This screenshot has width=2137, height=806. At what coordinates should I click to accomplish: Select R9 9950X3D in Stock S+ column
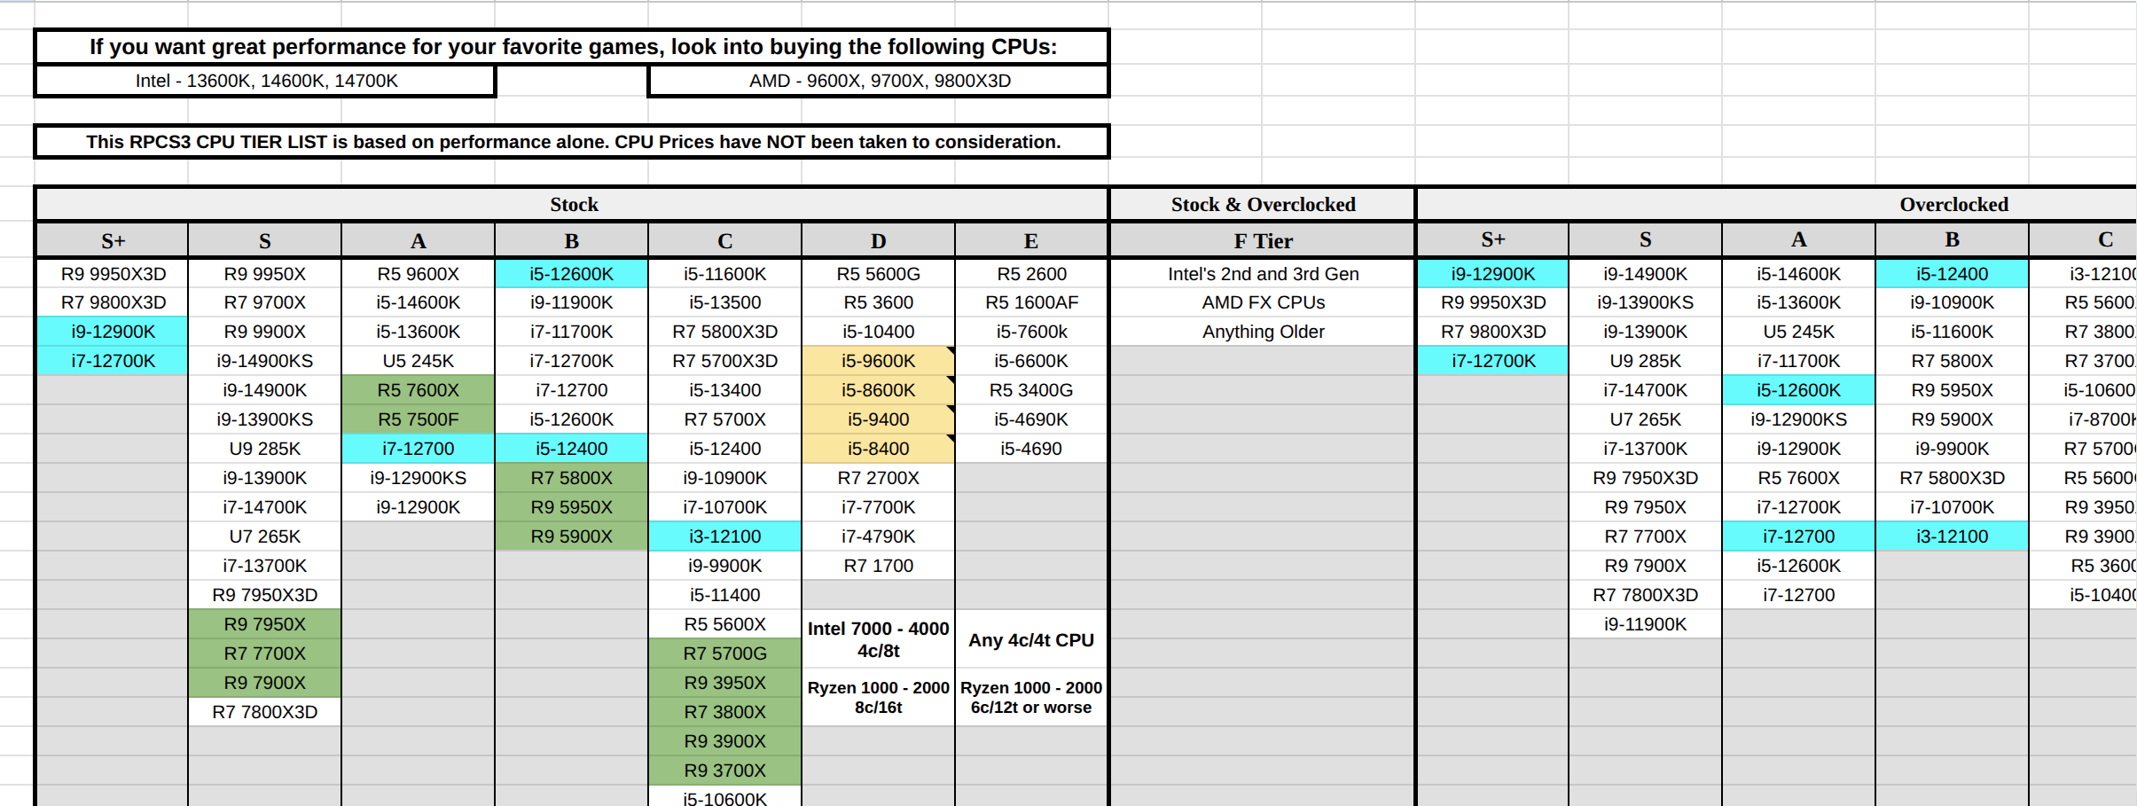pyautogui.click(x=113, y=274)
